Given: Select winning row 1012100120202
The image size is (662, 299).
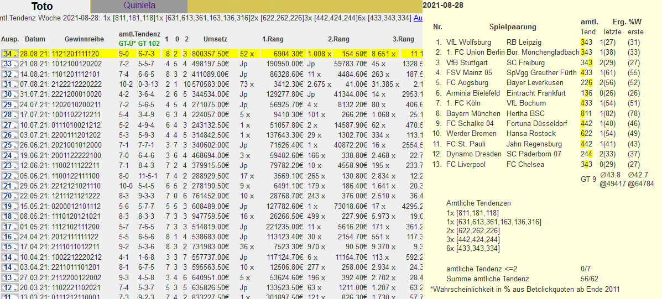Looking at the screenshot, I should coord(77,64).
